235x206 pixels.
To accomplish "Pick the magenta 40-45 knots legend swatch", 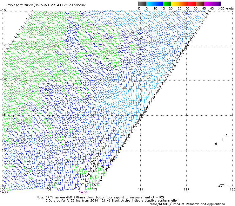I will (208, 4).
